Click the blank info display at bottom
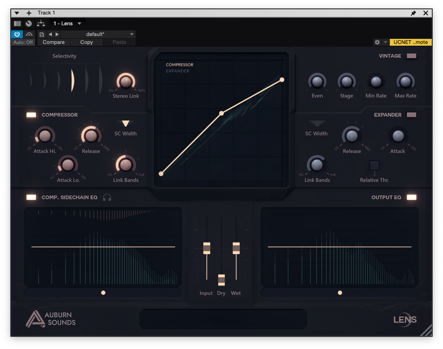 click(223, 319)
